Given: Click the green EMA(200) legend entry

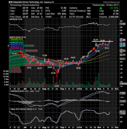Looking at the screenshot, I should [17, 41].
